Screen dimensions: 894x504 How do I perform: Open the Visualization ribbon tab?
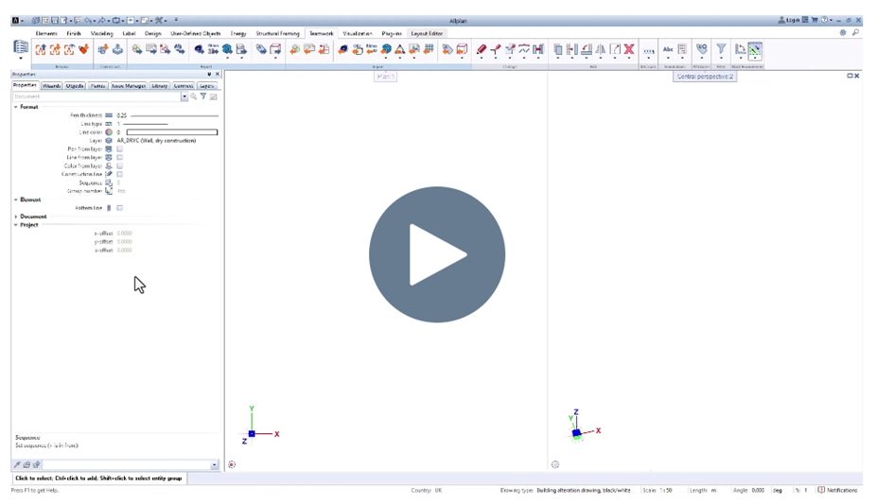(x=357, y=33)
